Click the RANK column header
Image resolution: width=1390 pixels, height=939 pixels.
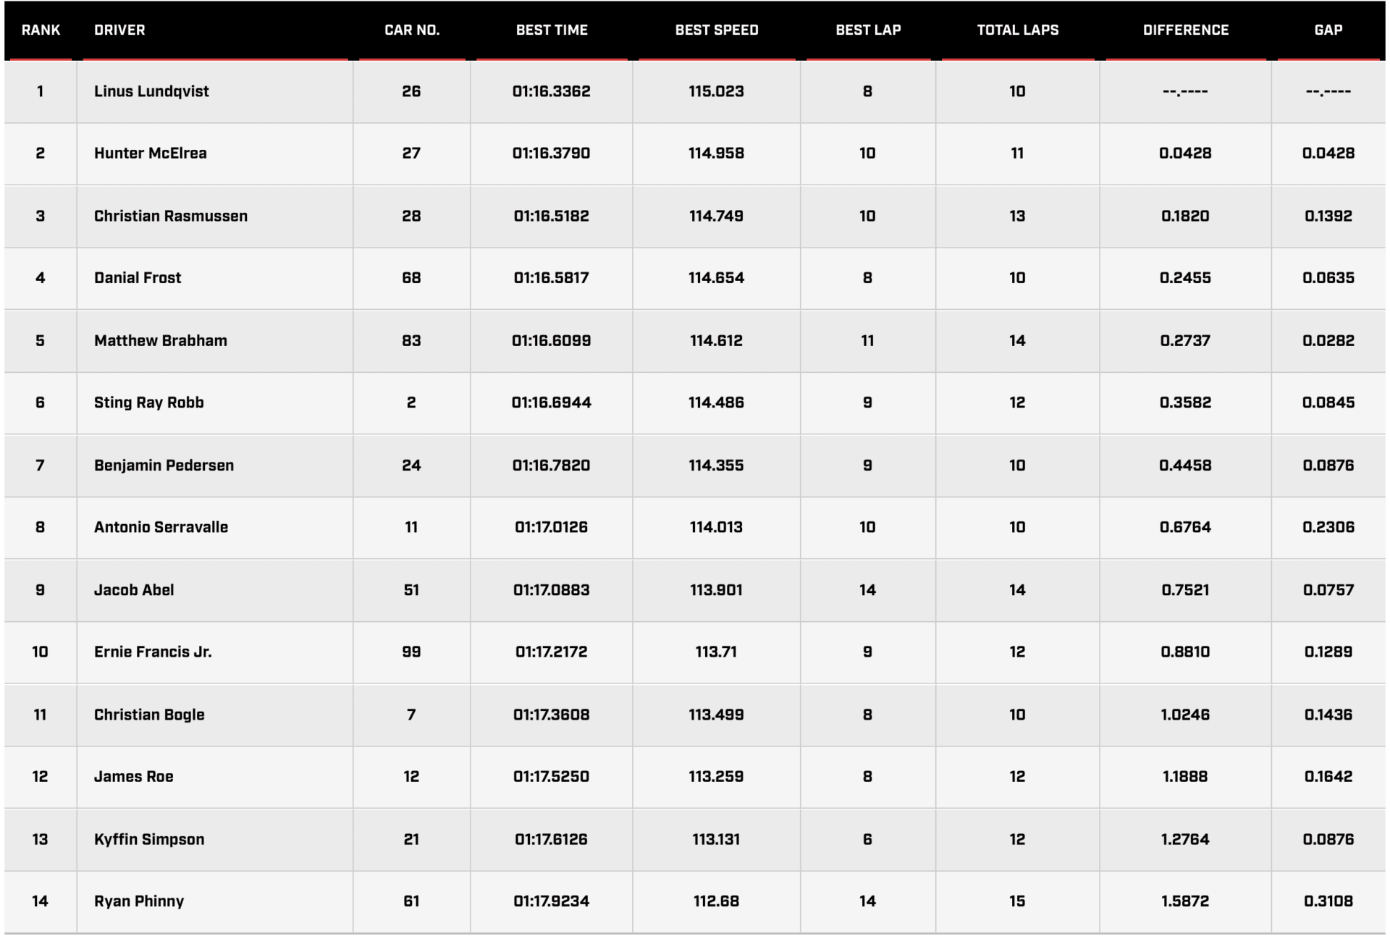[41, 30]
